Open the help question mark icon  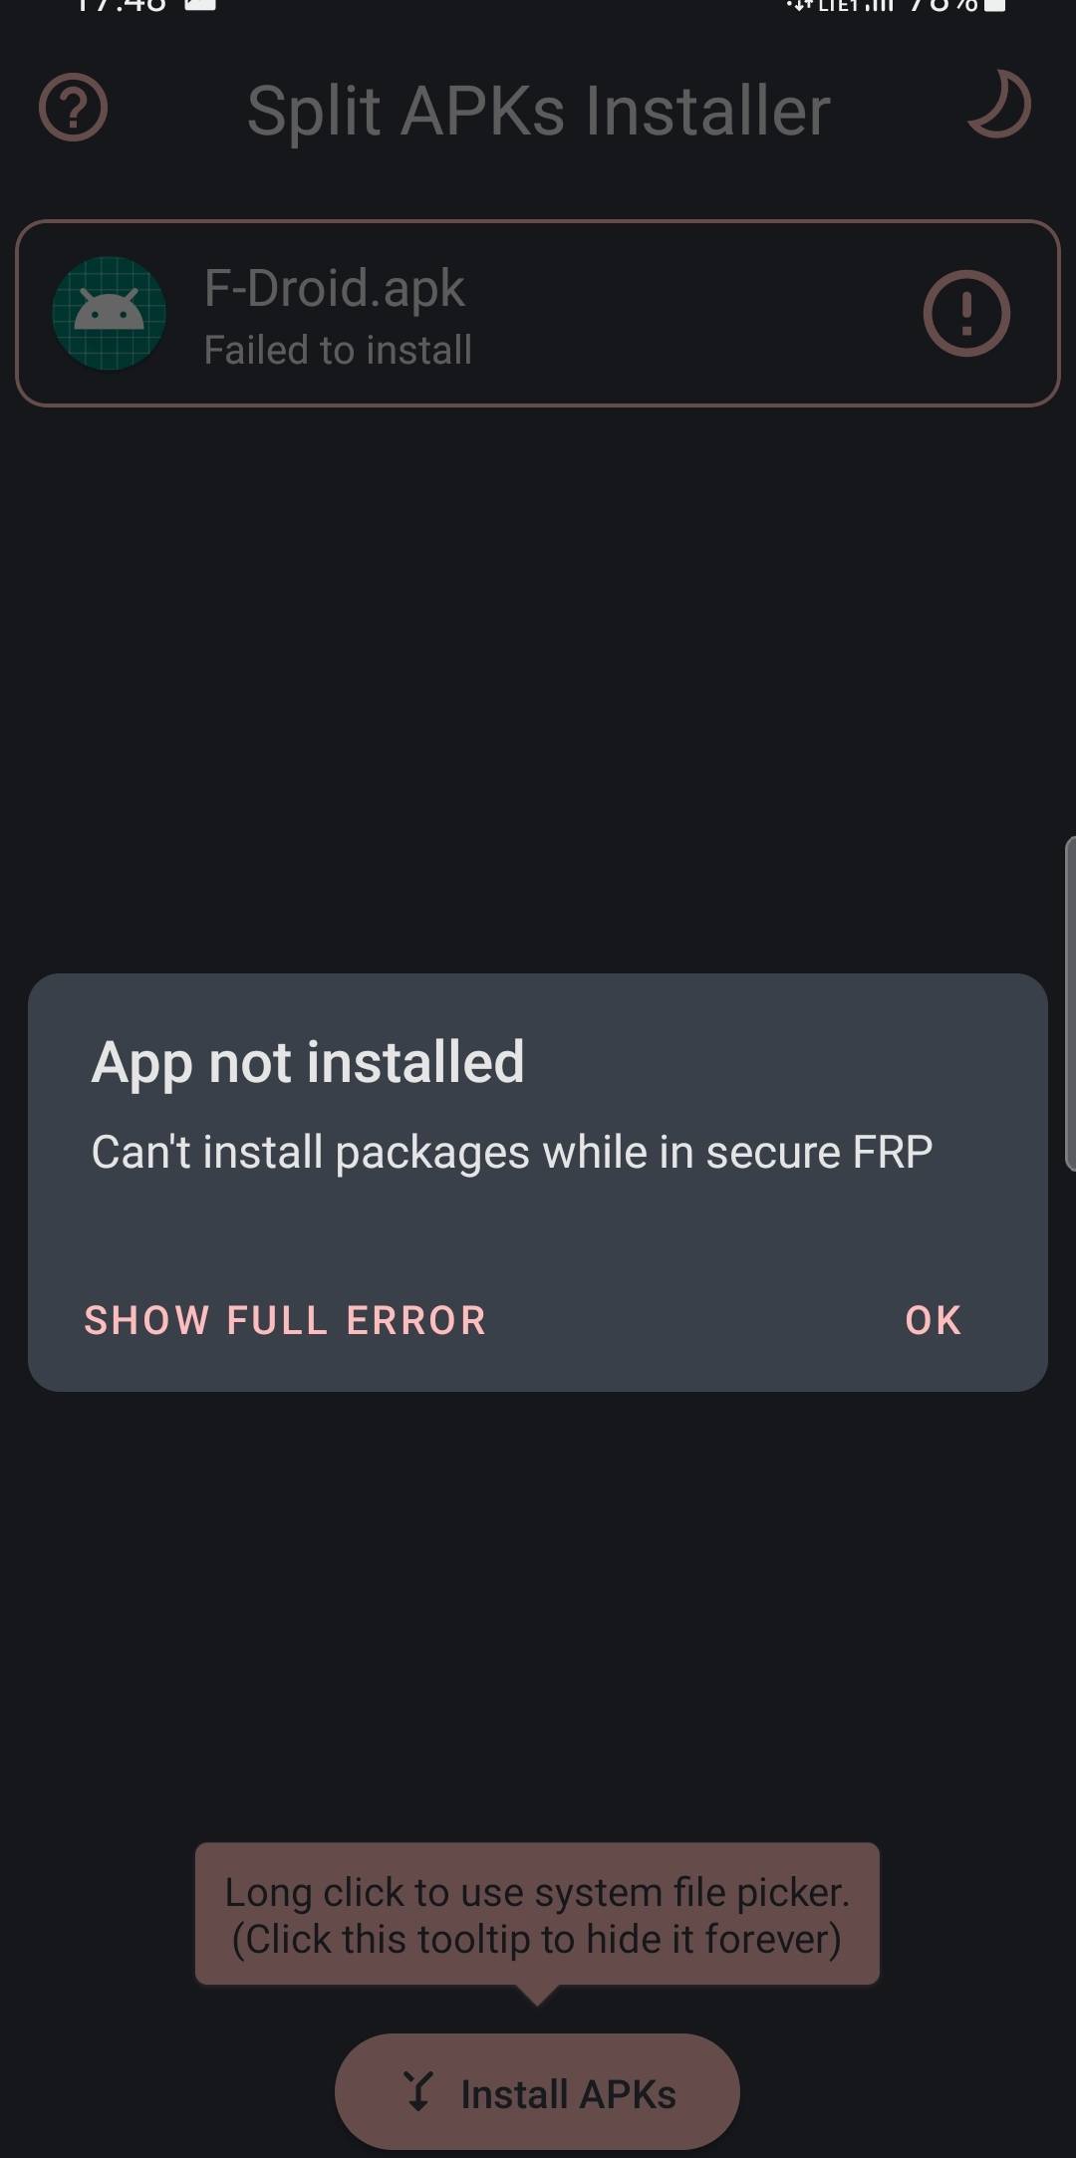pyautogui.click(x=73, y=108)
